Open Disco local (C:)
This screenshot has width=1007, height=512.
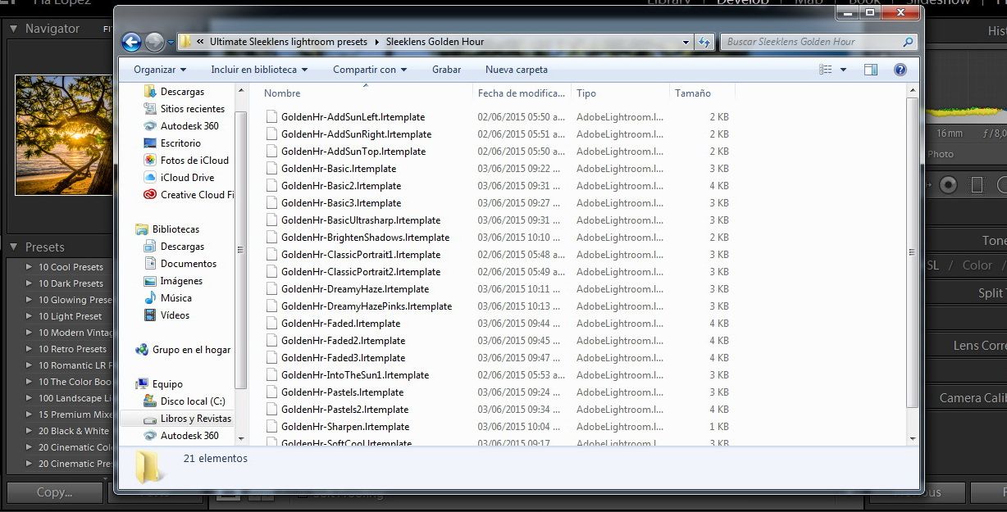click(x=193, y=401)
